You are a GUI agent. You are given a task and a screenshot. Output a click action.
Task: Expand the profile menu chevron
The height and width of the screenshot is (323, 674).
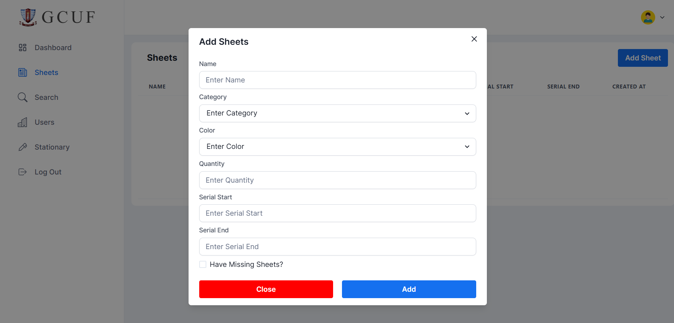pyautogui.click(x=662, y=17)
